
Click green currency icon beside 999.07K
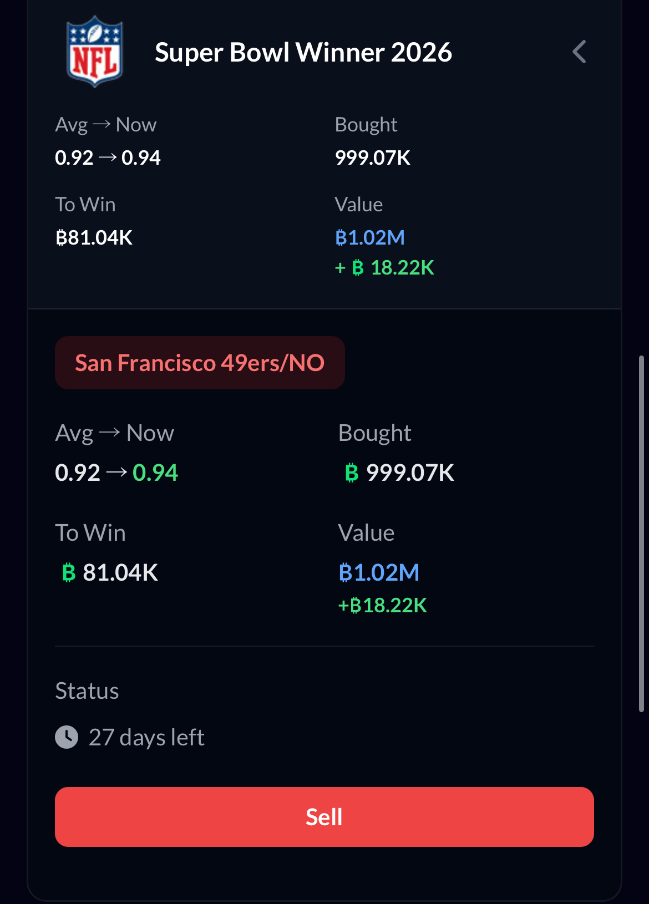[352, 473]
